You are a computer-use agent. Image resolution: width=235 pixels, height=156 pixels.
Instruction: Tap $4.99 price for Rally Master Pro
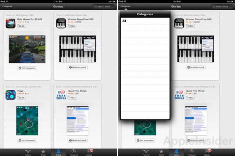click(x=22, y=26)
